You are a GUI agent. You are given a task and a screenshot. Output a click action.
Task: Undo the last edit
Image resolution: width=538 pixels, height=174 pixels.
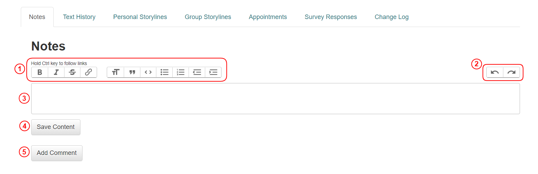495,72
